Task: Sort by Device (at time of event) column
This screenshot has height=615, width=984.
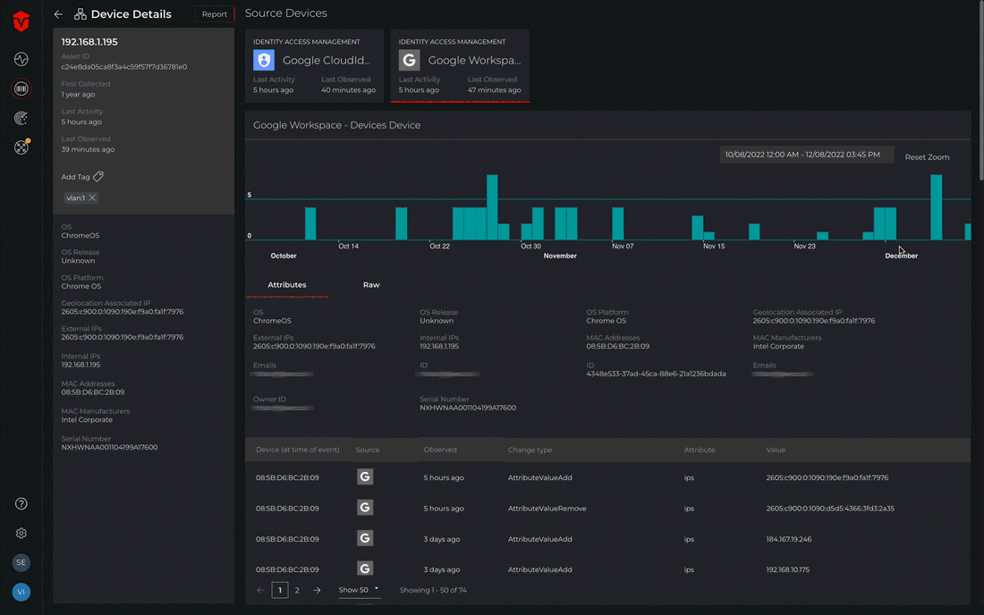Action: pyautogui.click(x=298, y=450)
